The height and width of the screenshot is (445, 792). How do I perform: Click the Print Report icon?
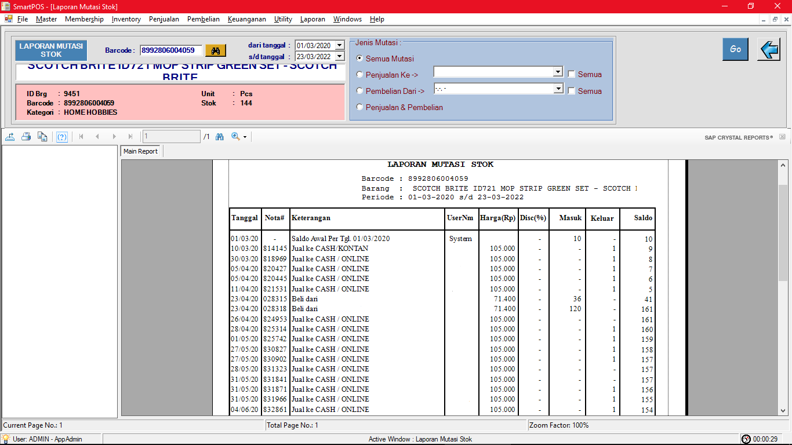26,137
